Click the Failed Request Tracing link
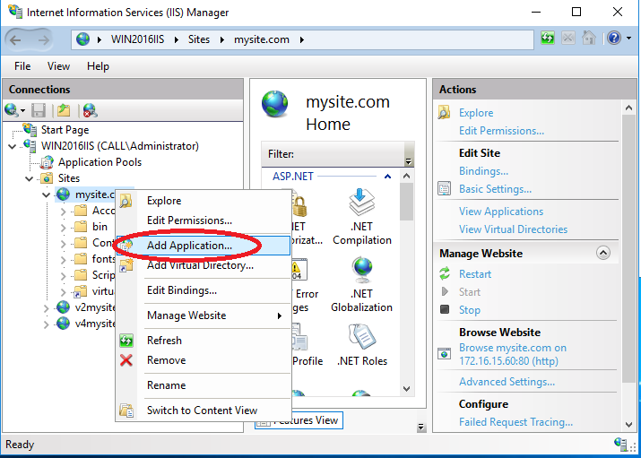 coord(515,421)
